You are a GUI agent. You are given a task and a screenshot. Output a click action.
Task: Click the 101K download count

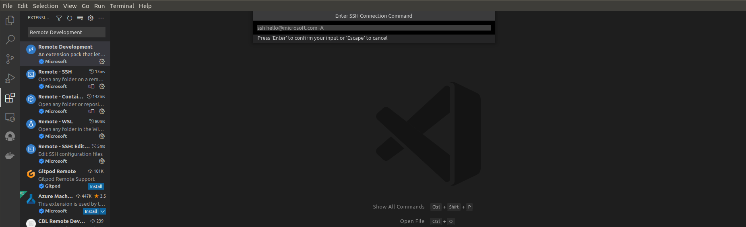click(x=99, y=172)
